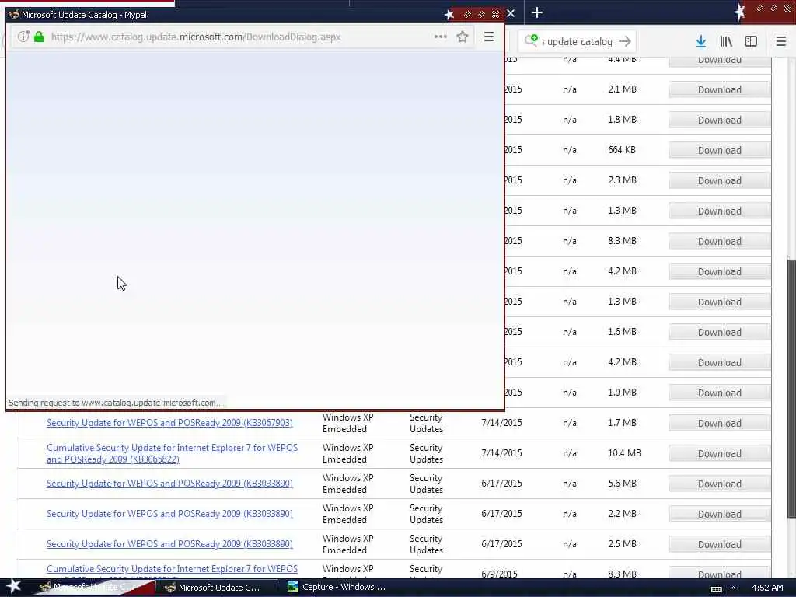This screenshot has height=597, width=796.
Task: Download the 1.8 MB update
Action: pos(719,120)
